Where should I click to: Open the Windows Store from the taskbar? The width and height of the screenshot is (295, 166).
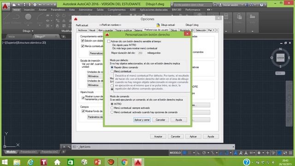click(71, 162)
